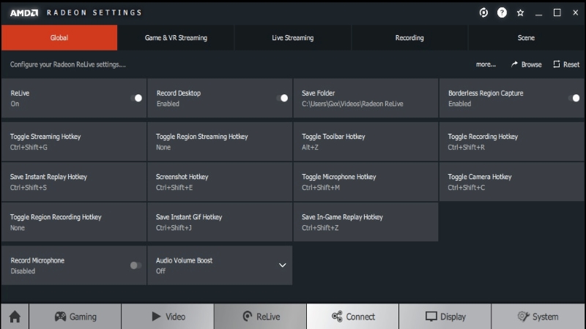
Task: Click the more... link
Action: (486, 64)
